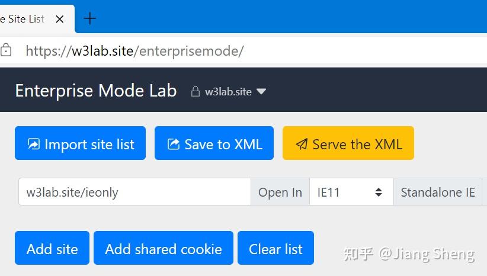487x276 pixels.
Task: Open a new browser tab with the plus icon
Action: [90, 18]
